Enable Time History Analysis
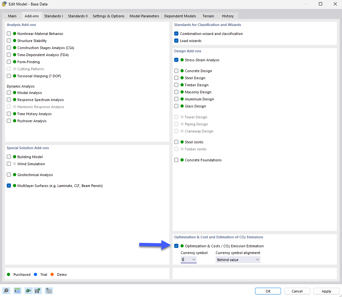 coord(9,114)
